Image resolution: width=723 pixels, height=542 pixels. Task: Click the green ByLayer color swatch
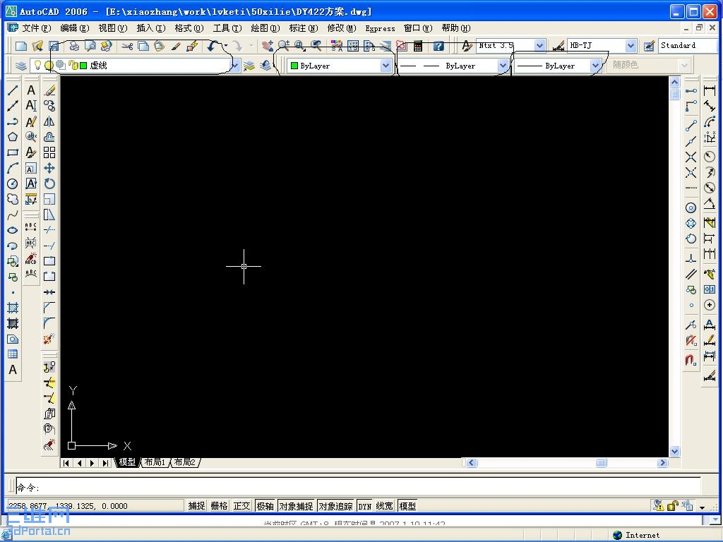[294, 66]
